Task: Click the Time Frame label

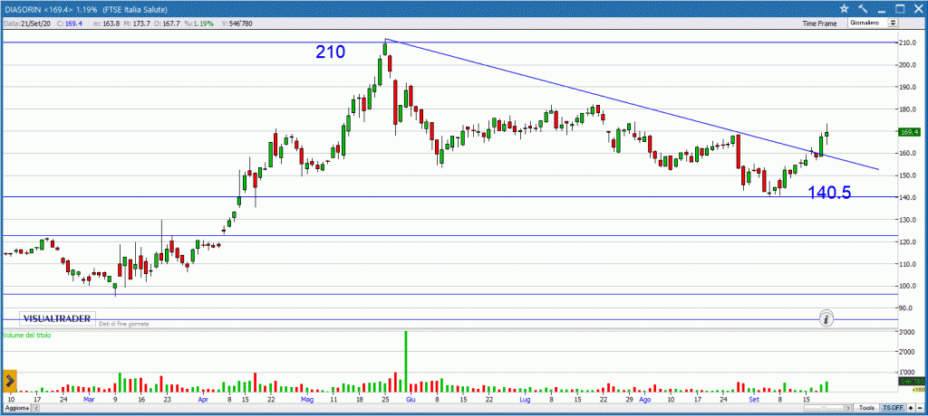Action: (x=819, y=24)
